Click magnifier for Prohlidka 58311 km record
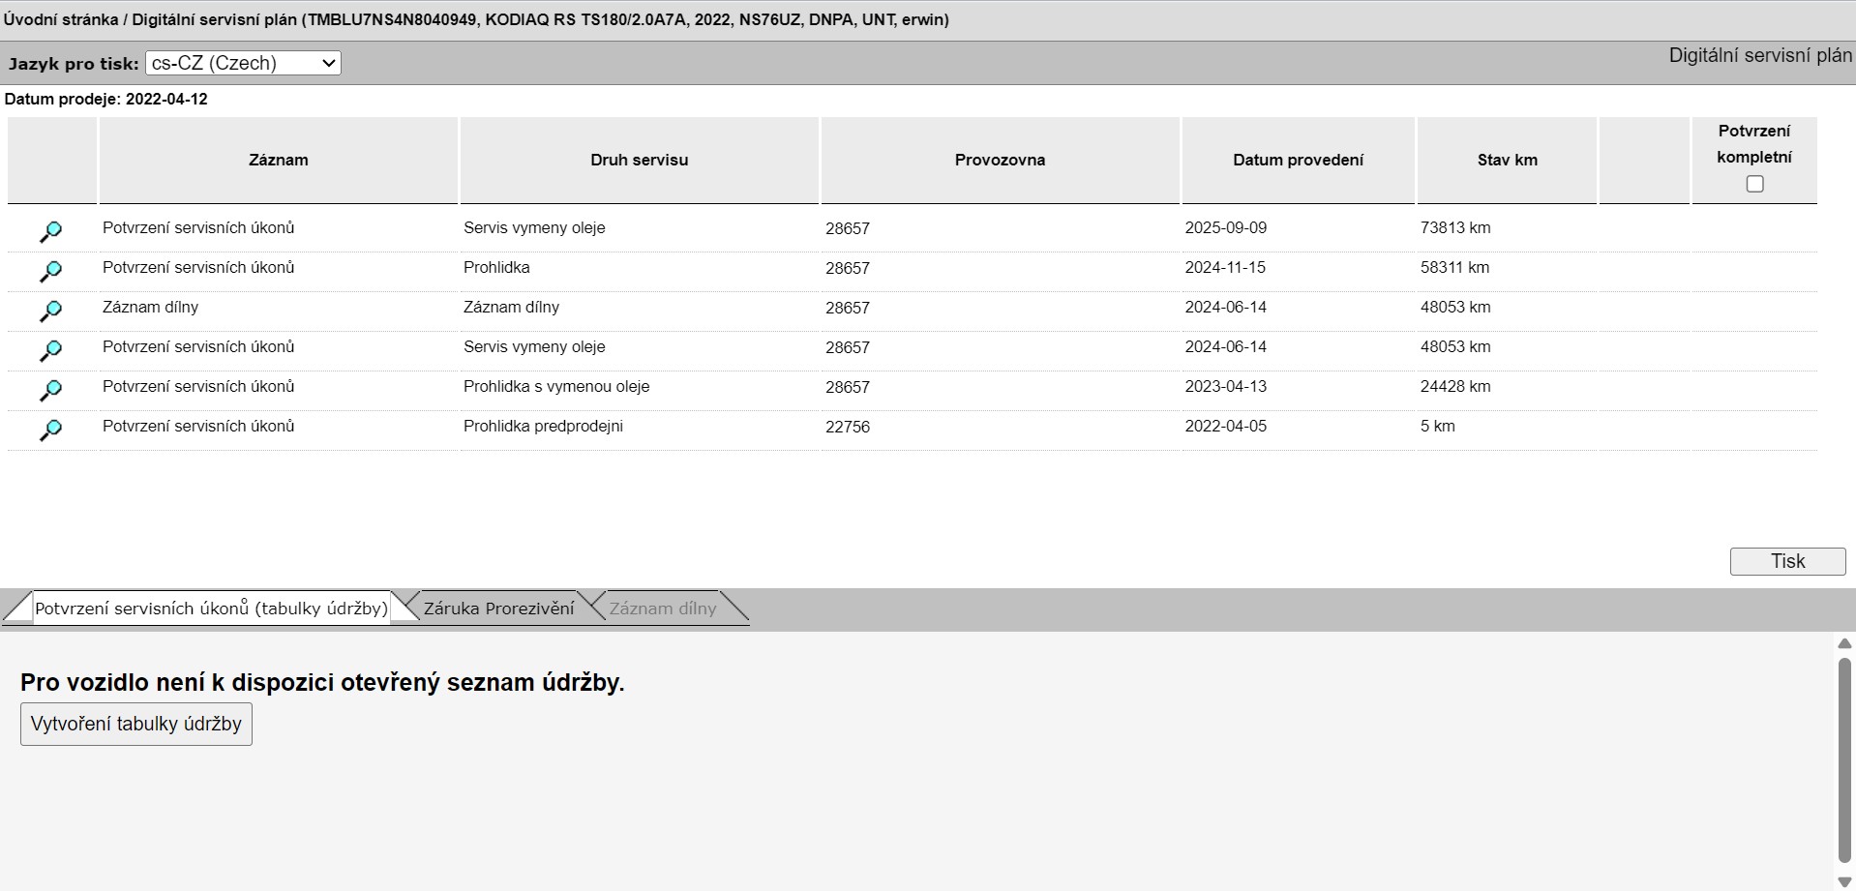 50,271
